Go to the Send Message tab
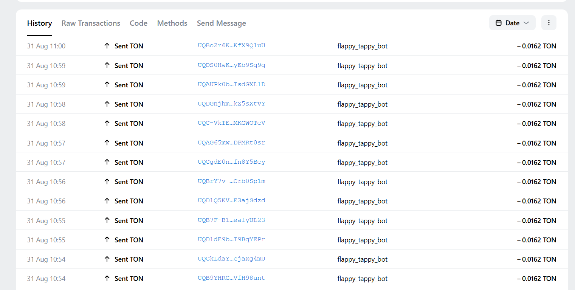 [x=221, y=23]
